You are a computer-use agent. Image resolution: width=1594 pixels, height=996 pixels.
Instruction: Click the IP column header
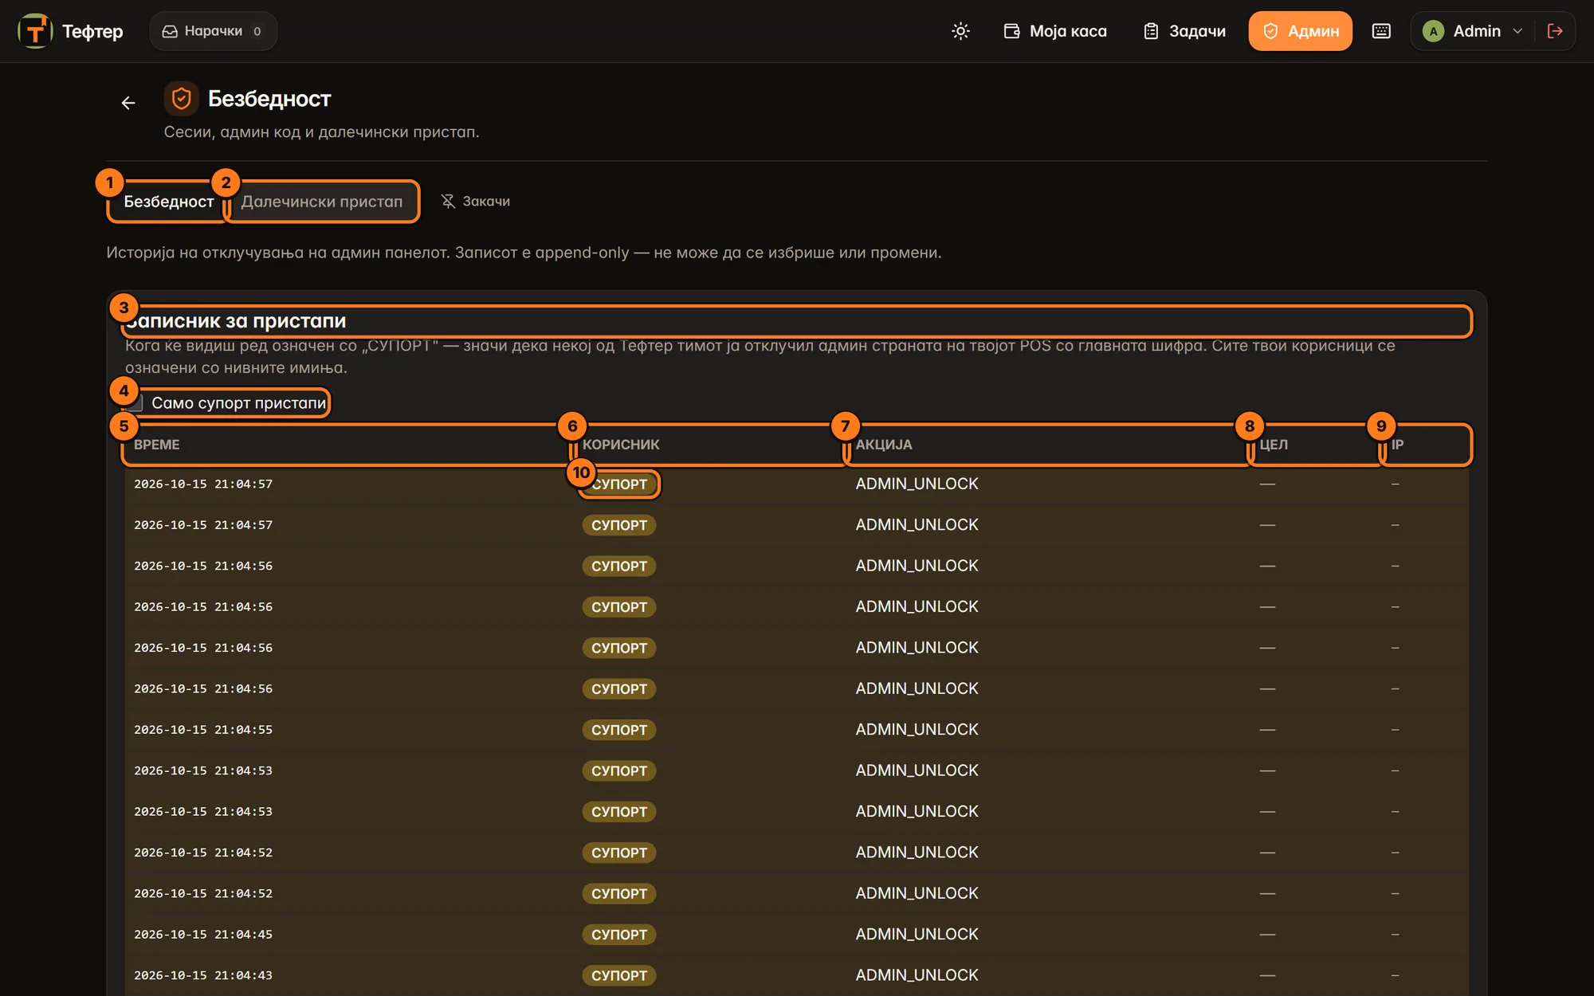click(x=1427, y=445)
